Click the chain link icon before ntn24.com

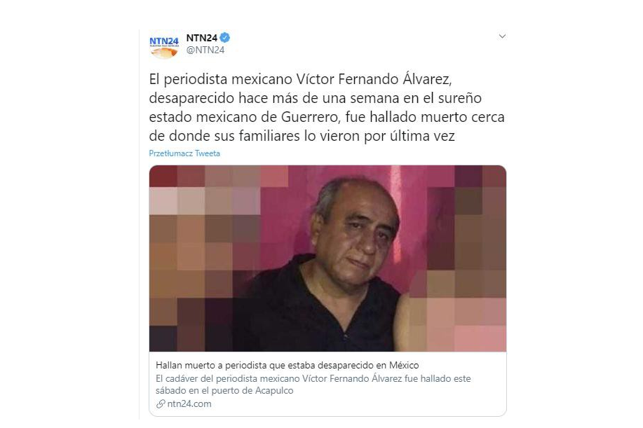click(x=161, y=404)
